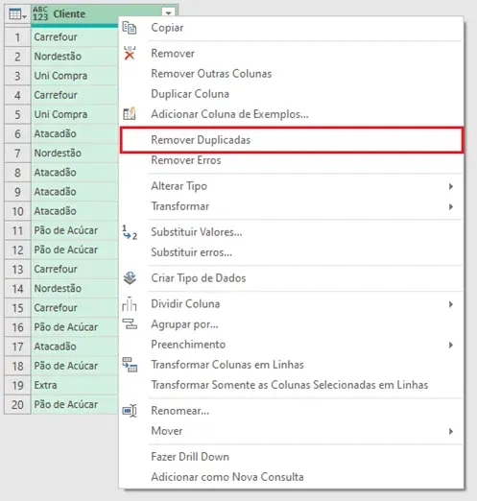
Task: Expand the Preenchimento submenu arrow
Action: 451,345
